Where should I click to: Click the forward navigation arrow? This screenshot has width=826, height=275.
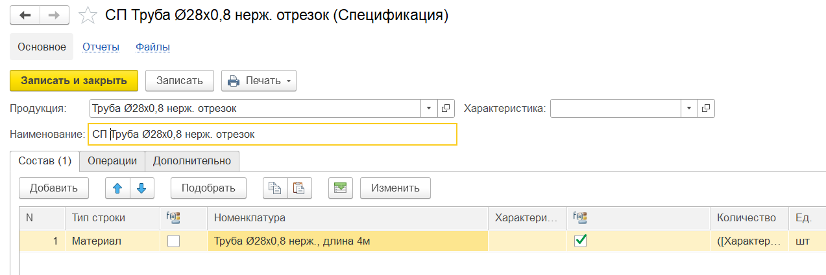pyautogui.click(x=55, y=16)
